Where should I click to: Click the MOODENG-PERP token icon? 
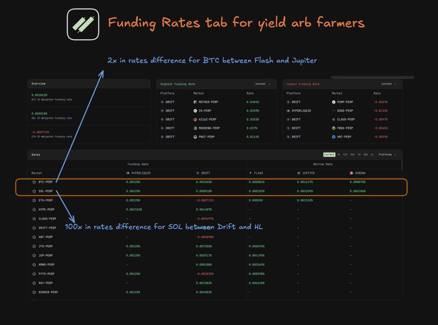click(196, 128)
